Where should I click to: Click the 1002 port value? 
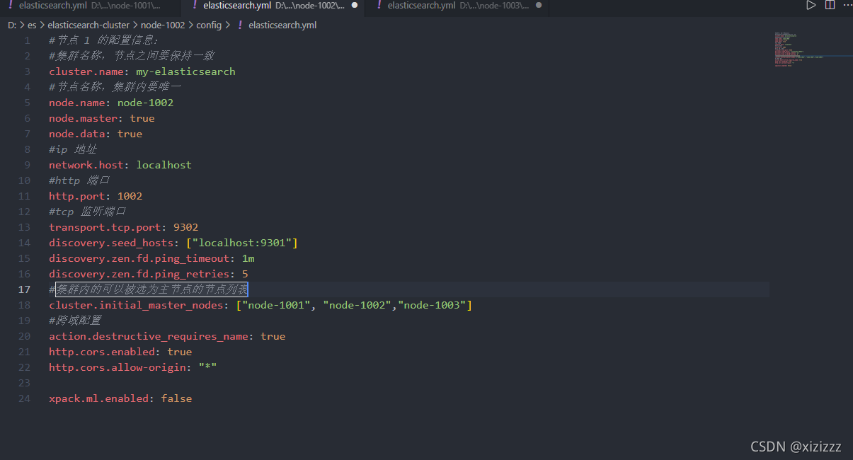pyautogui.click(x=130, y=196)
